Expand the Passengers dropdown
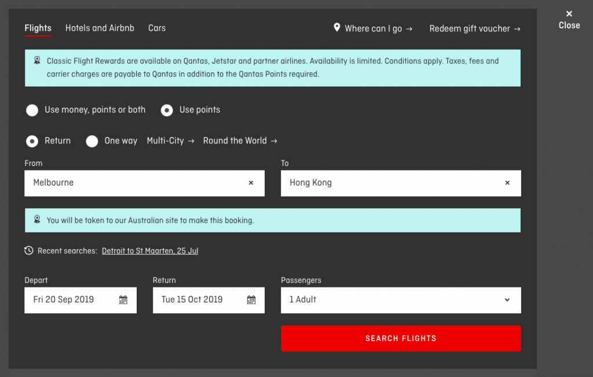593x377 pixels. click(x=401, y=300)
